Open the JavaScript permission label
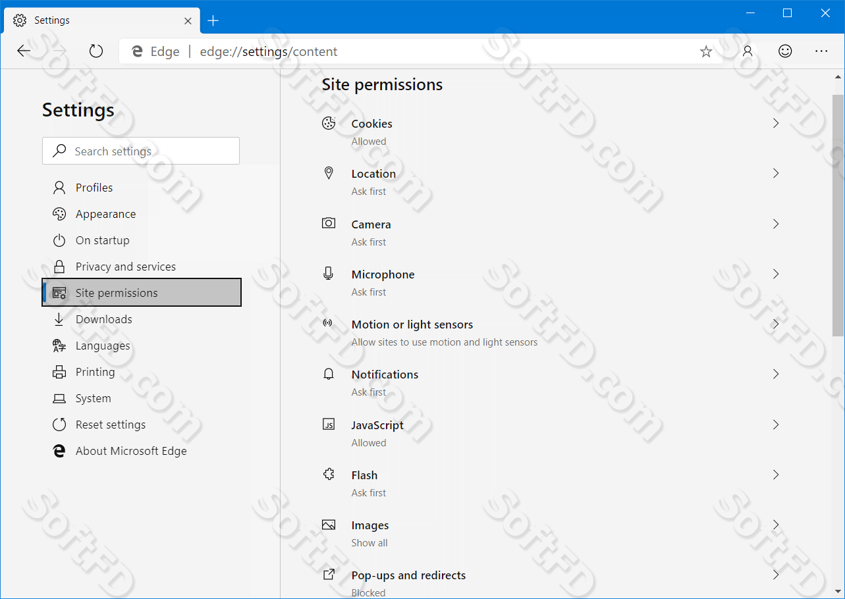Image resolution: width=845 pixels, height=599 pixels. pos(377,425)
